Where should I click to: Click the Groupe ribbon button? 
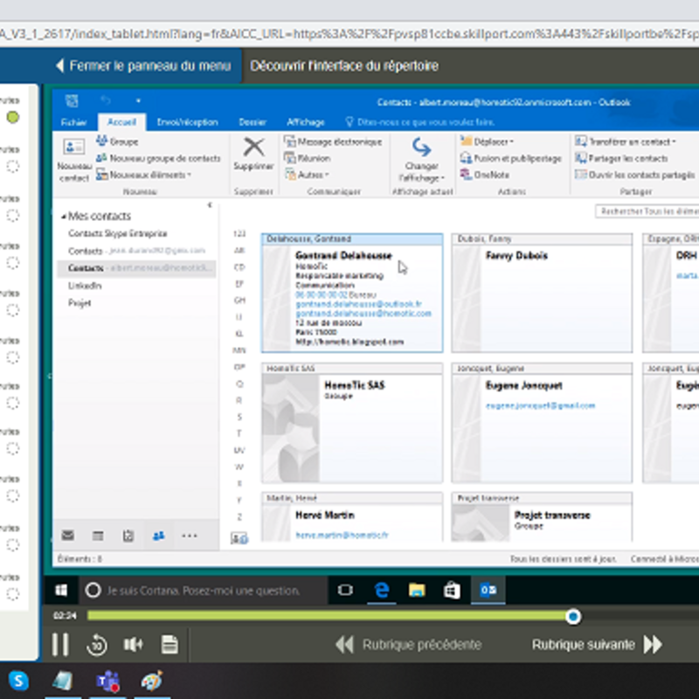[117, 142]
